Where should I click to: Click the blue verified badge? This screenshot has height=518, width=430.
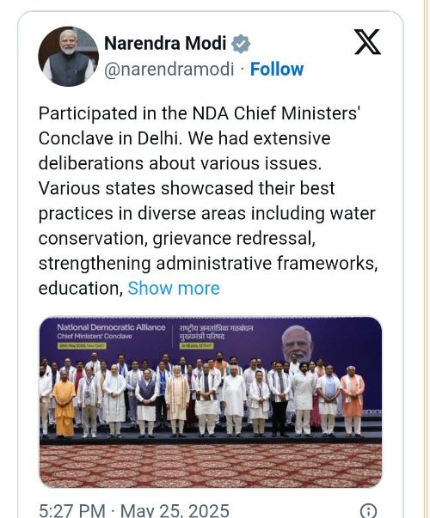[241, 43]
